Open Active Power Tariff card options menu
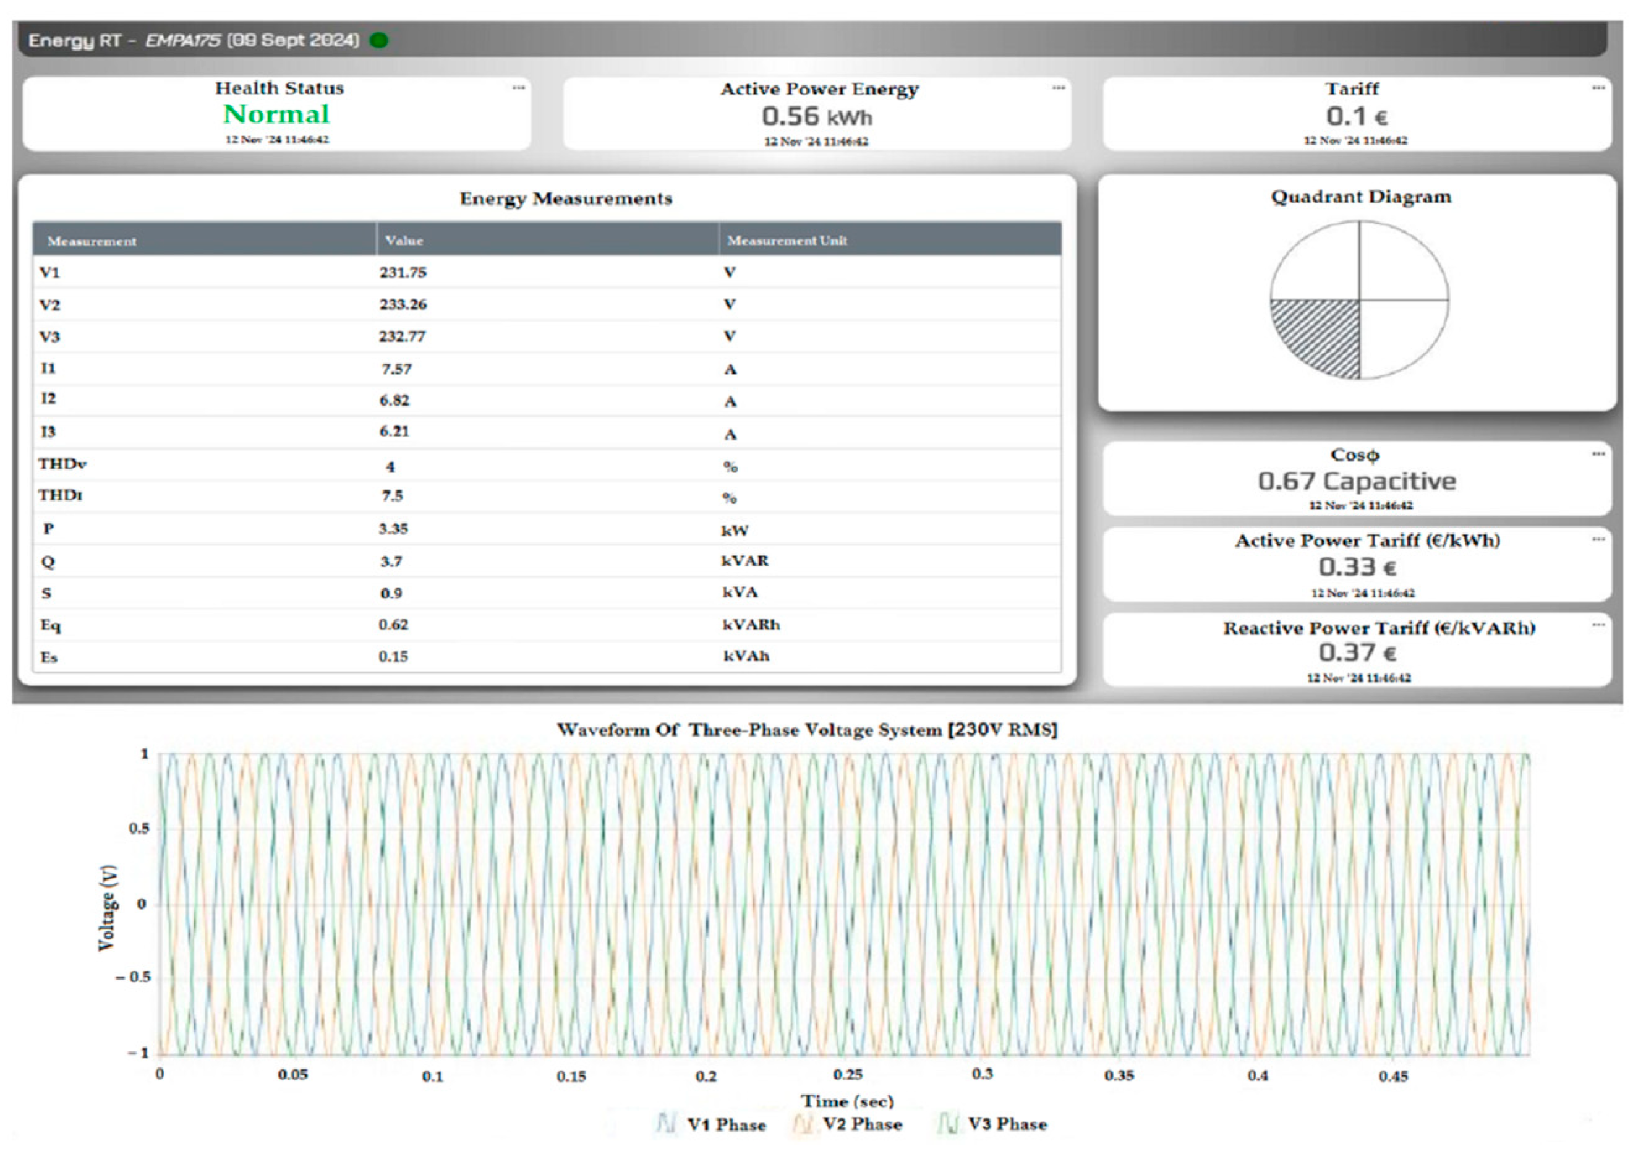1646x1154 pixels. tap(1598, 539)
